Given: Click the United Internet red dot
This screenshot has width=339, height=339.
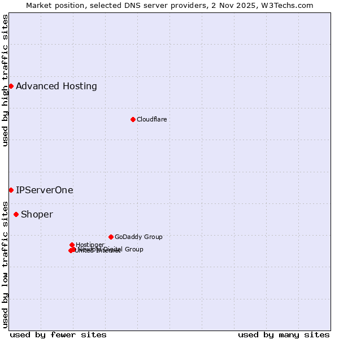Looking at the screenshot, I should 71,250.
